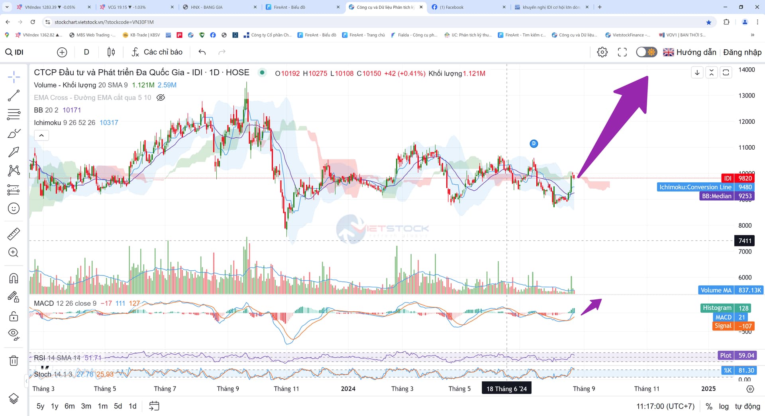Image resolution: width=765 pixels, height=416 pixels.
Task: Remove drawings with the trash icon
Action: (x=14, y=361)
